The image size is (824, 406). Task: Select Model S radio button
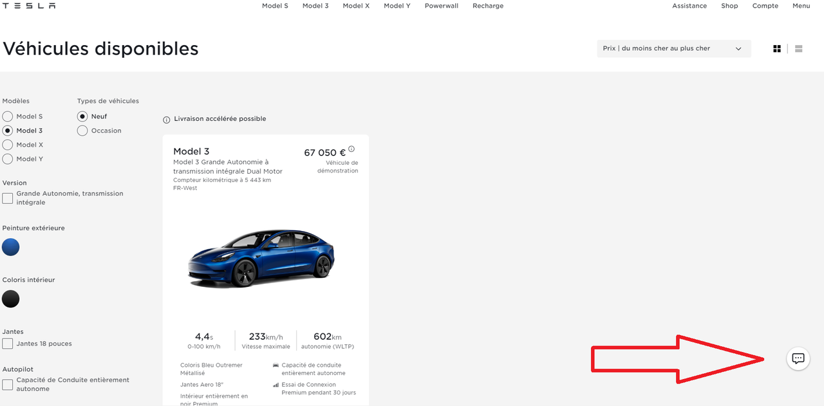pos(8,116)
